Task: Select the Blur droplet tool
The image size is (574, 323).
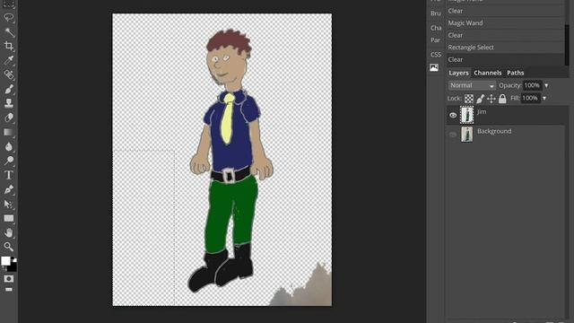Action: point(9,146)
